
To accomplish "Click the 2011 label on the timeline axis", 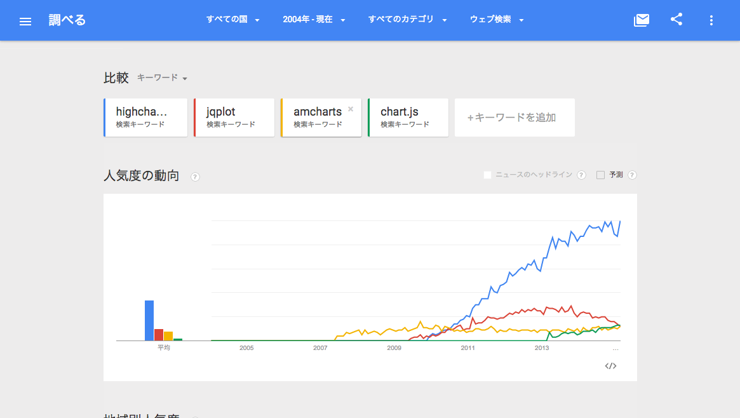I will [468, 348].
